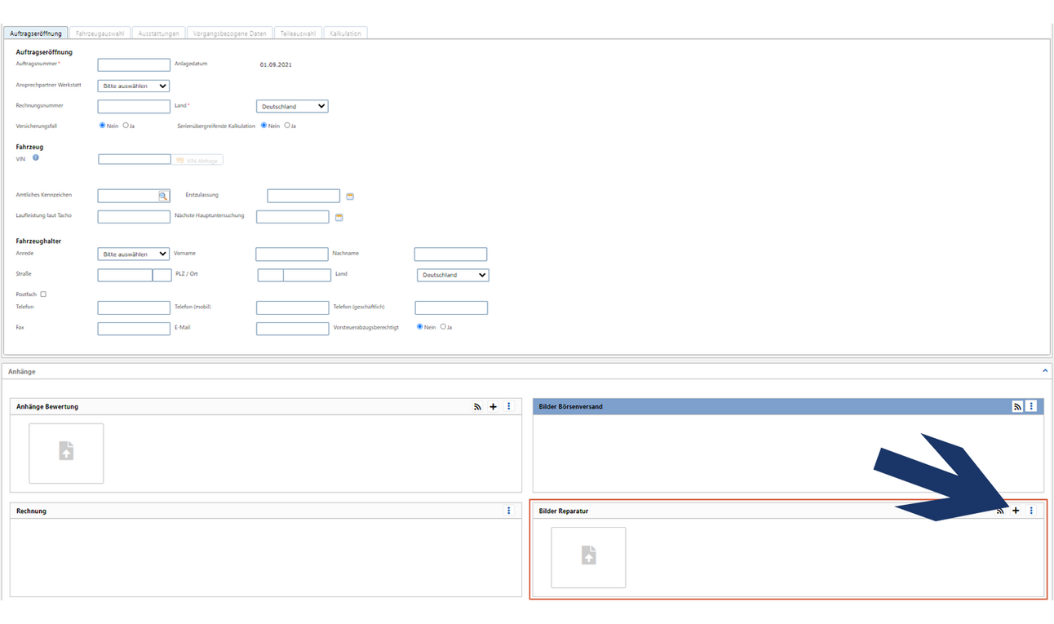Click the VIN info icon
The height and width of the screenshot is (624, 1054).
coord(36,157)
